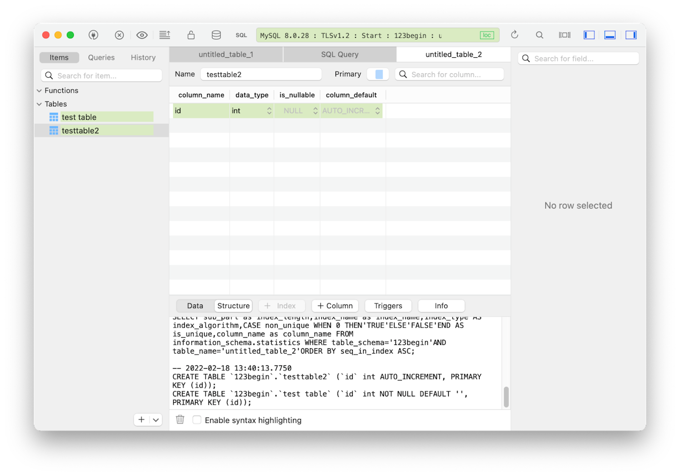Viewport: 680px width, 476px height.
Task: Toggle the bottom console panel
Action: [x=610, y=35]
